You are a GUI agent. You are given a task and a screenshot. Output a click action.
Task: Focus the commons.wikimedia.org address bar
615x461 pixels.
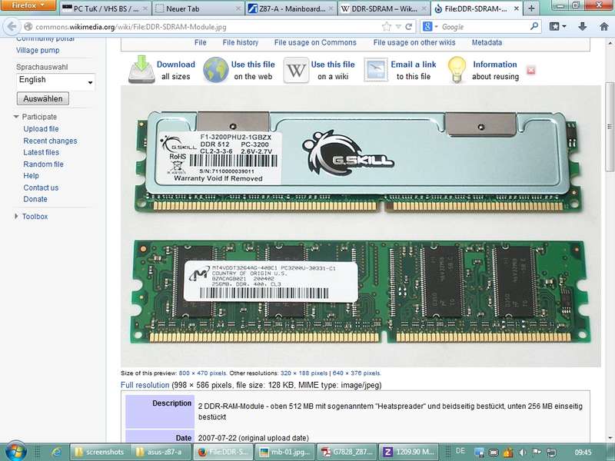coord(204,27)
